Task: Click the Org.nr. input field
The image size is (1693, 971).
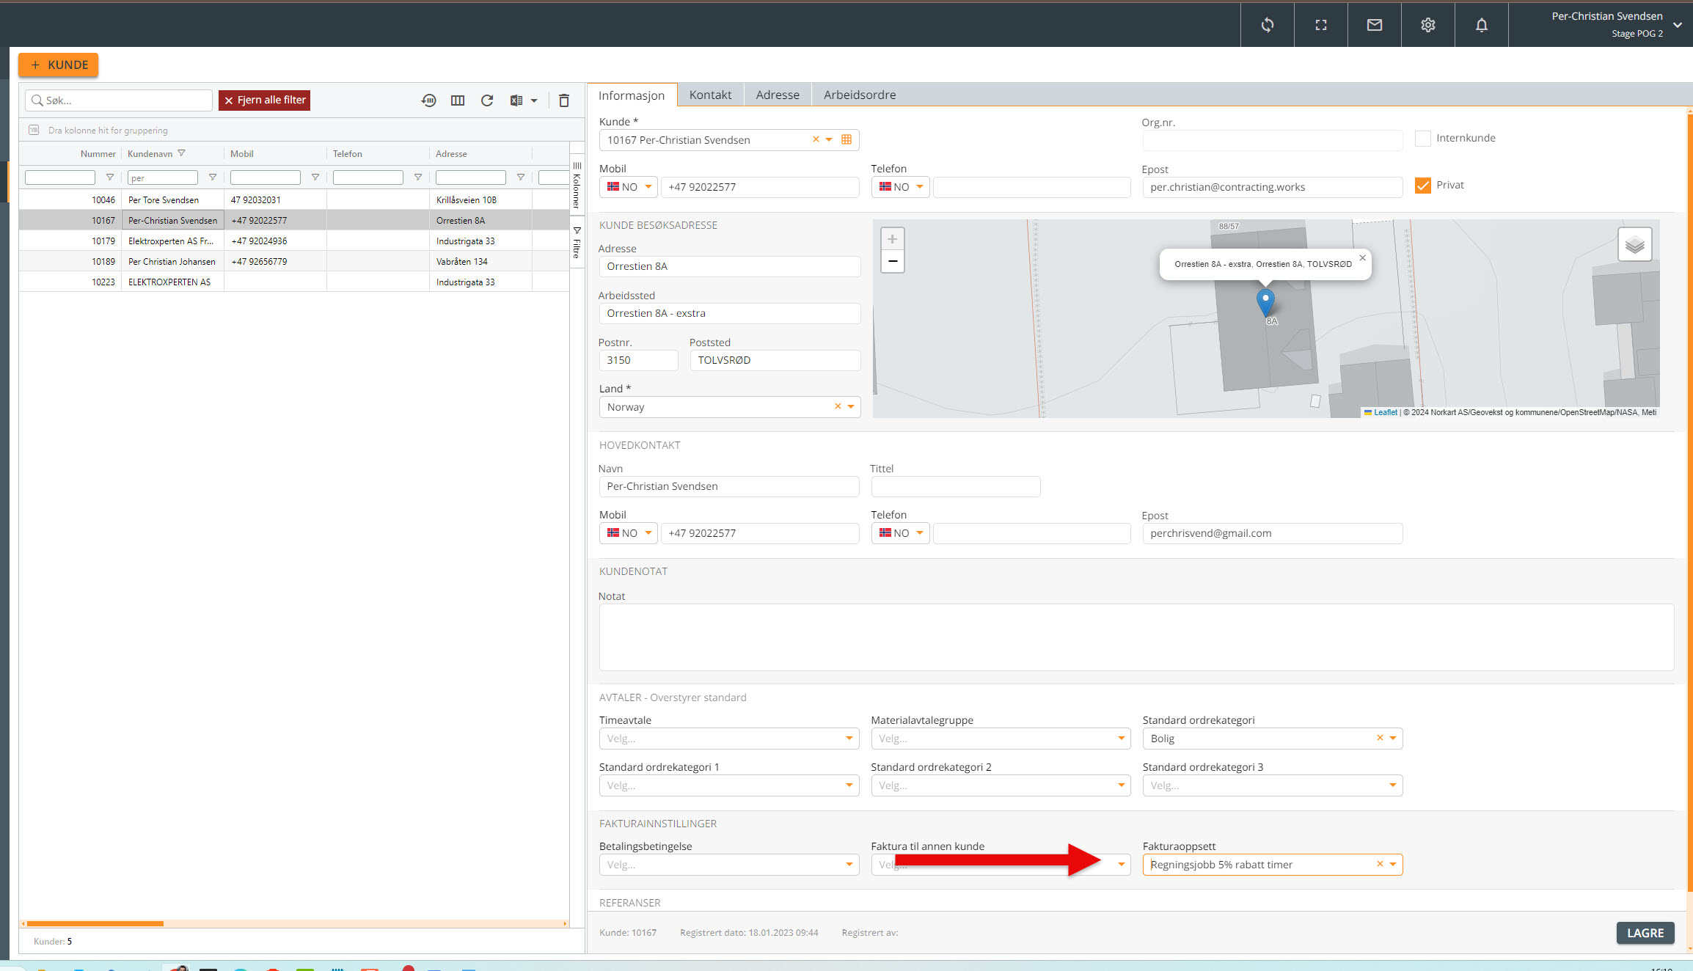Action: point(1272,140)
